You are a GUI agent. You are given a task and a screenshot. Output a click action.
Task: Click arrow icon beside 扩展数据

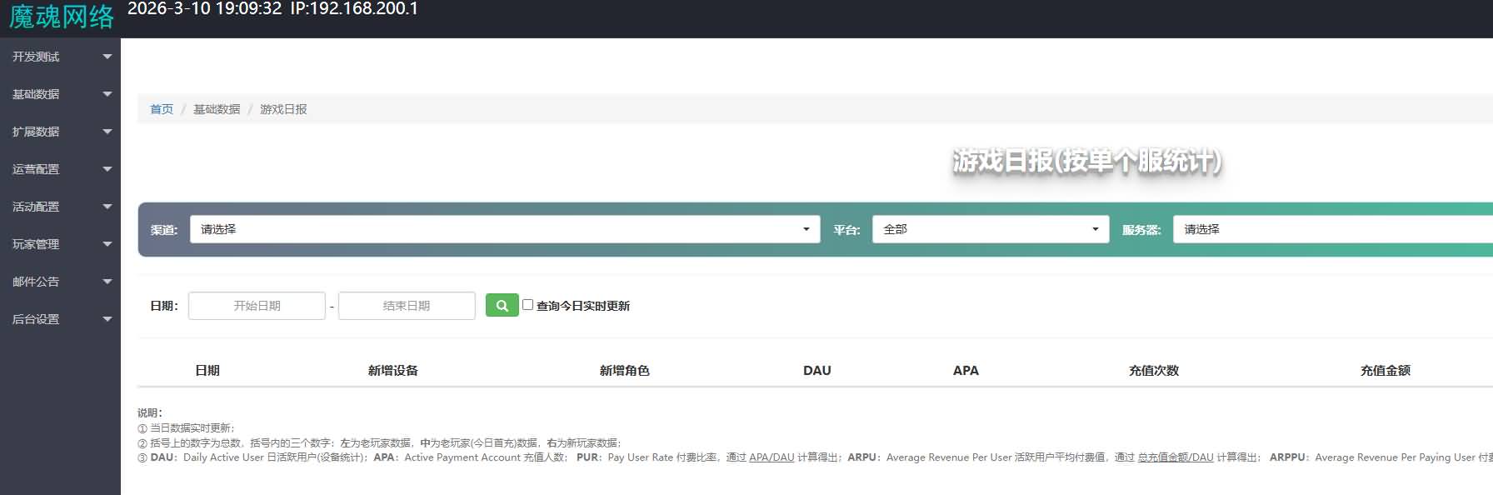pos(107,132)
